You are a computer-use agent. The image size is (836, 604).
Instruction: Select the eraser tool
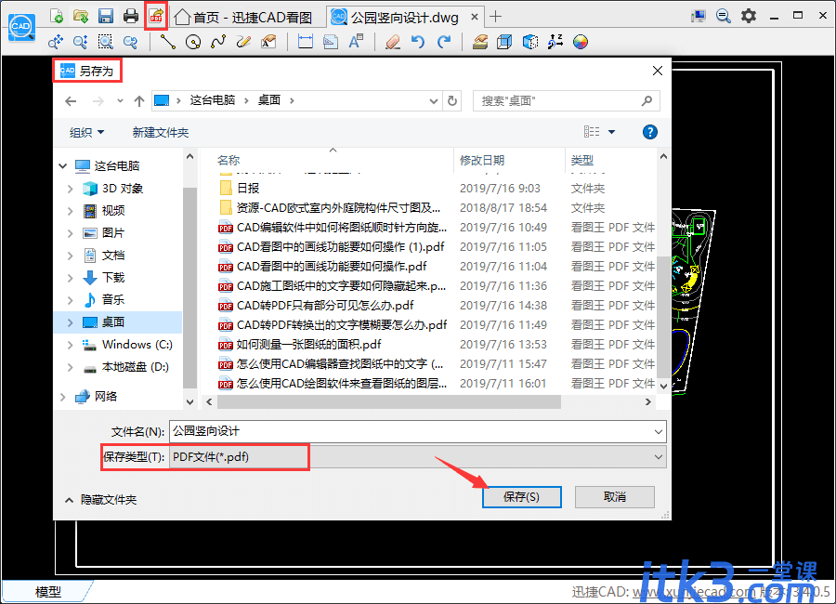[393, 42]
